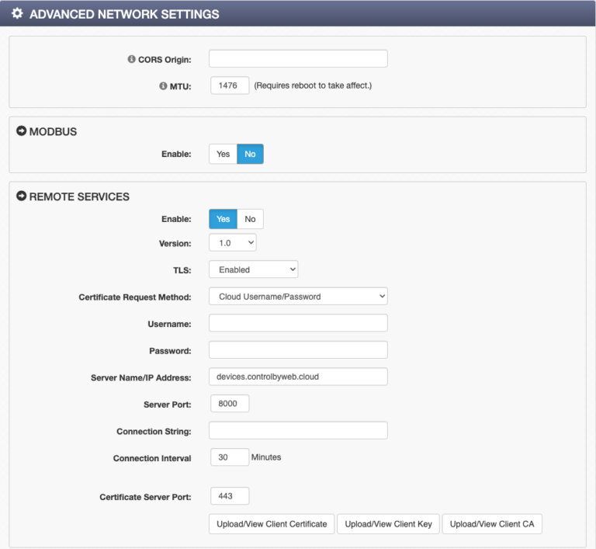The width and height of the screenshot is (596, 549).
Task: Click the Upload/View Client CA button
Action: (x=492, y=524)
